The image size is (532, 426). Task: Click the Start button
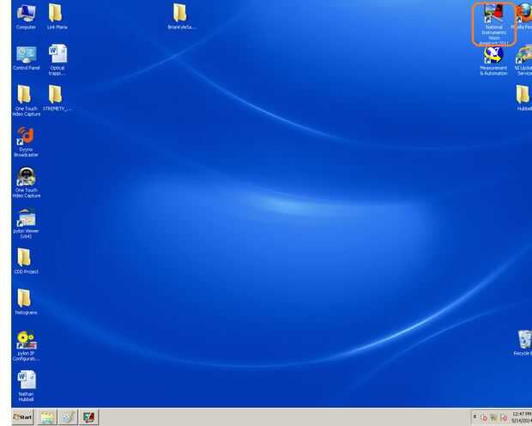[x=22, y=417]
